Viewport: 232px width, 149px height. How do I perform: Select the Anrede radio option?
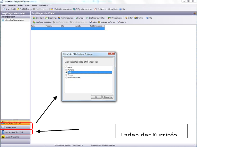point(66,75)
